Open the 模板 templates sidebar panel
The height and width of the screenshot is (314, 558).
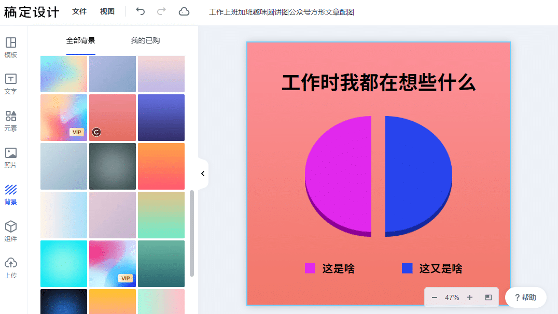point(11,47)
